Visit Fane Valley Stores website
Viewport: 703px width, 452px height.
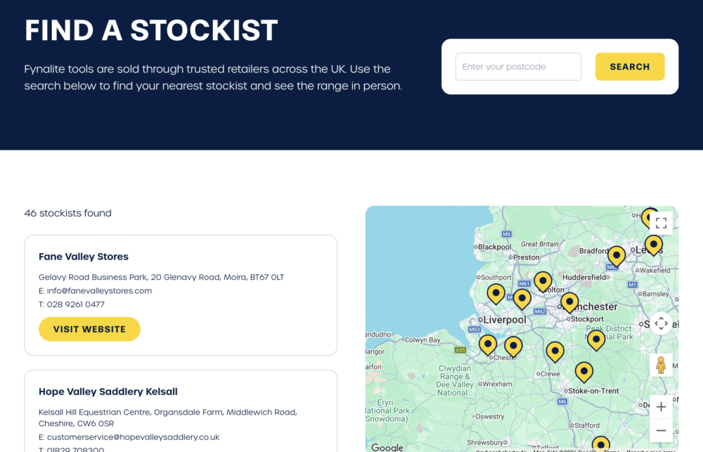90,329
